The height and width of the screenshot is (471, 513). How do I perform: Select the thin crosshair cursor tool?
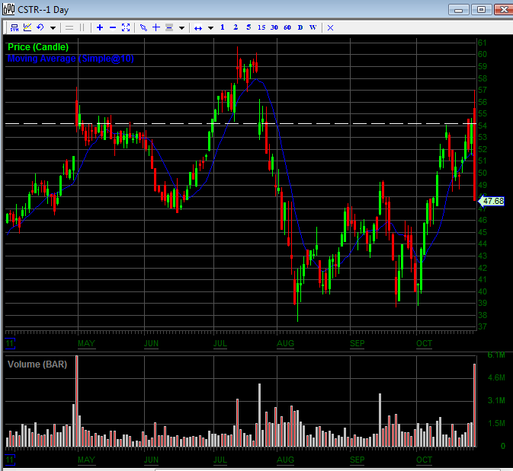click(x=156, y=27)
